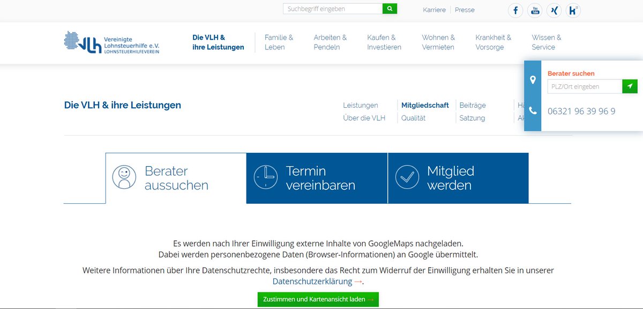Open the Presse link
This screenshot has height=309, width=643.
coord(465,10)
